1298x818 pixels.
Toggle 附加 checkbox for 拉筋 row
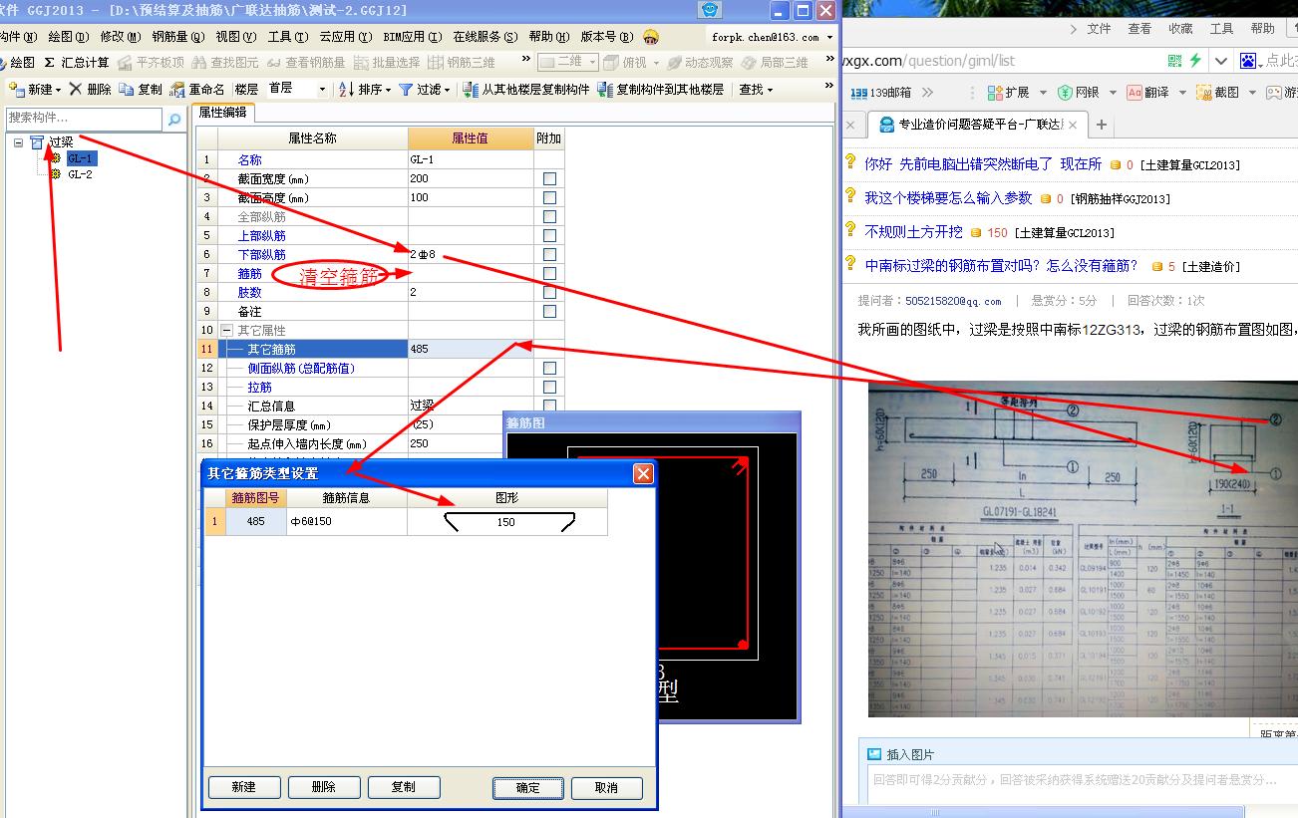549,387
